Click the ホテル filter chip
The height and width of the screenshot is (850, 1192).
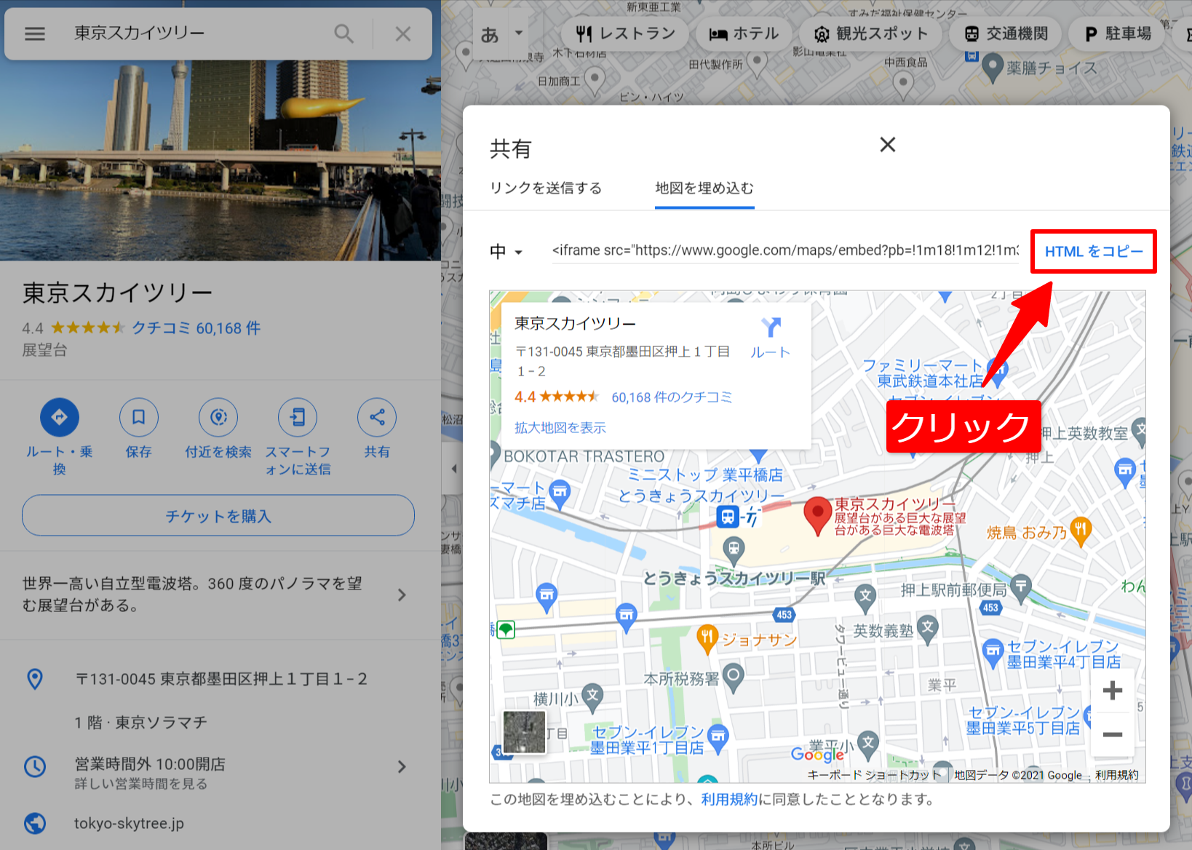coord(744,33)
